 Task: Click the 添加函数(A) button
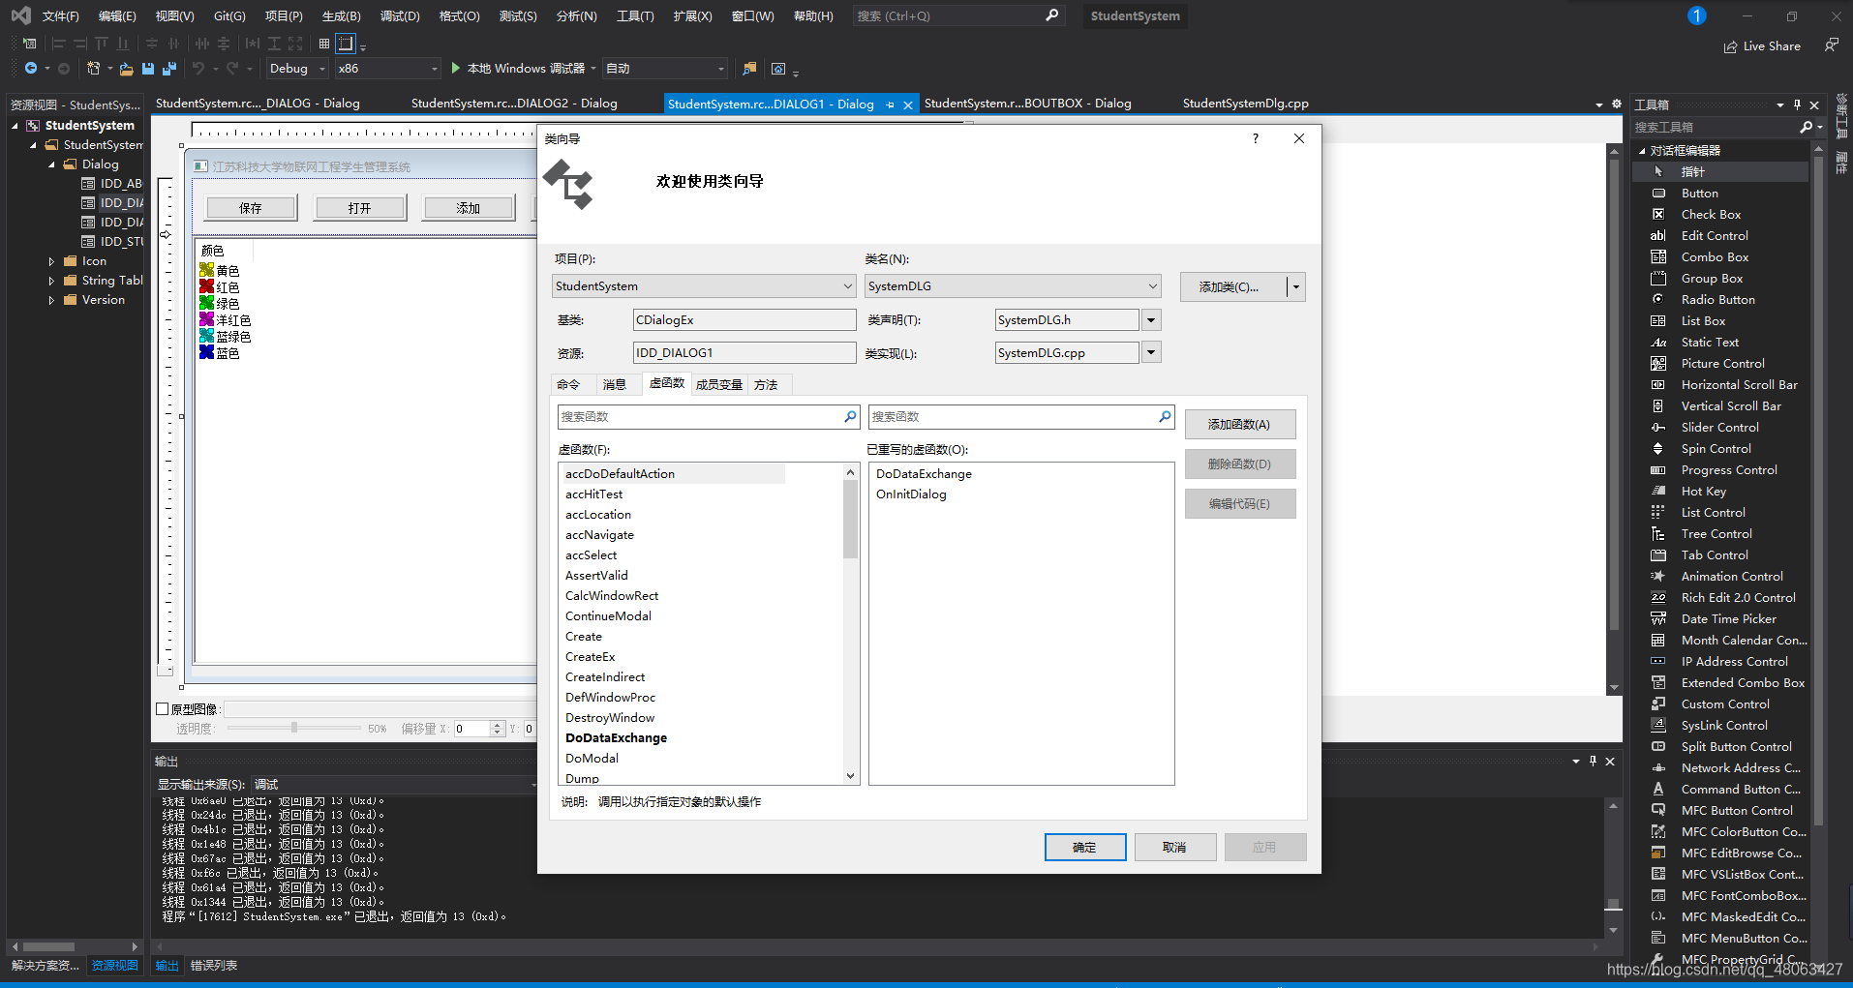click(1239, 425)
